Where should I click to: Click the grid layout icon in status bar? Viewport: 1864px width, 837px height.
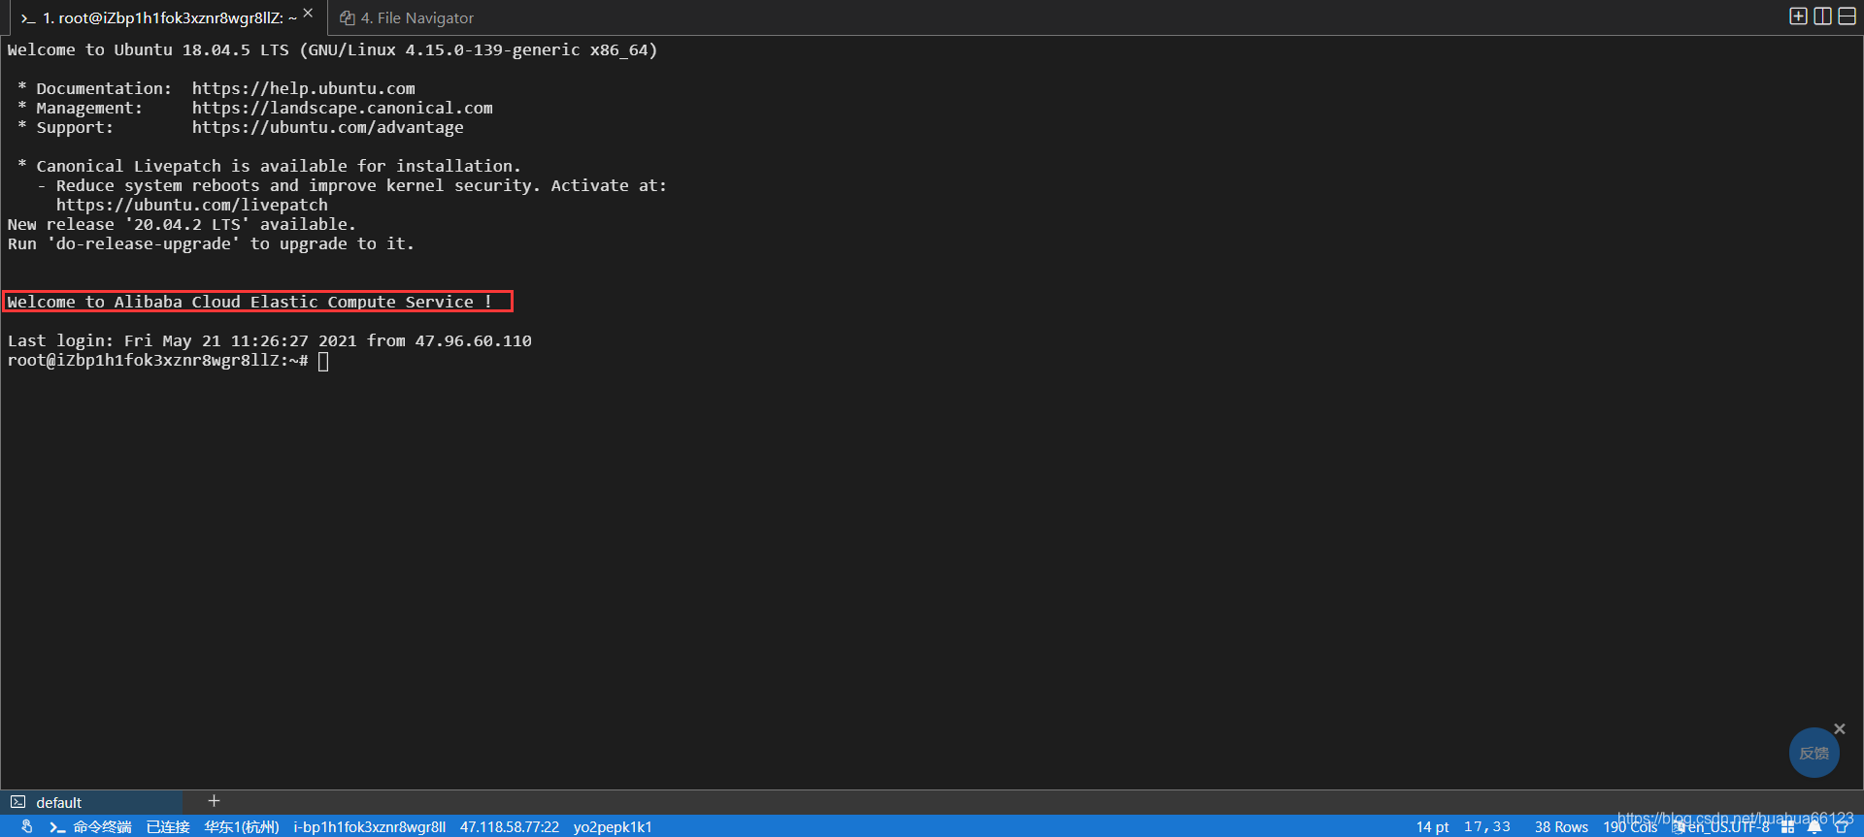pos(1787,826)
